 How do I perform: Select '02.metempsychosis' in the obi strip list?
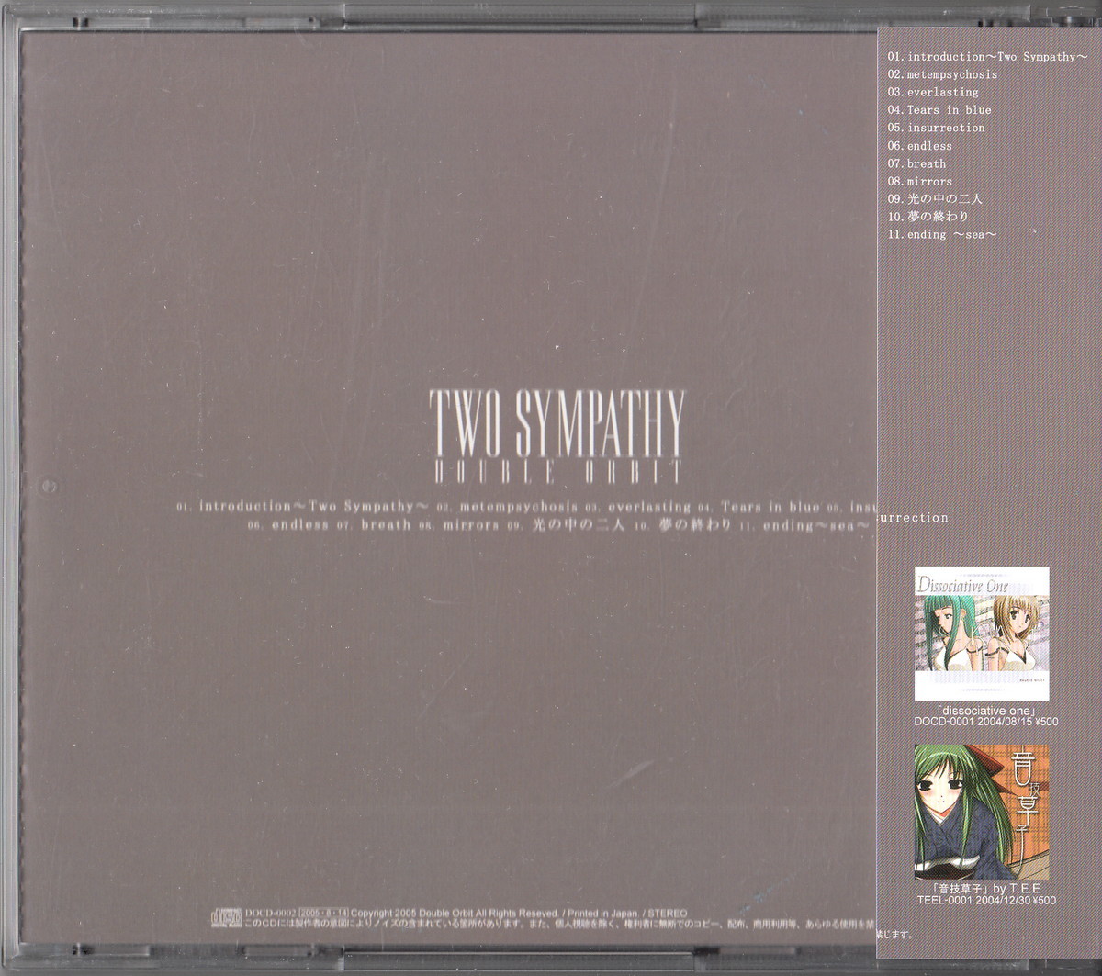(942, 74)
